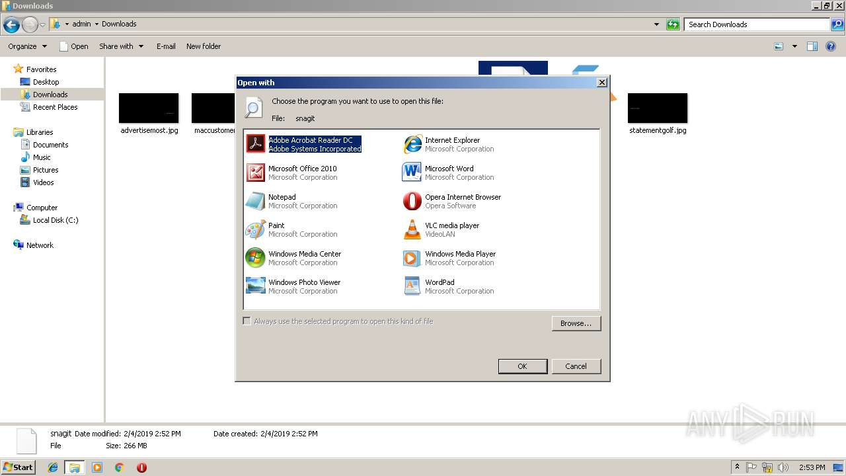Open the Music library
This screenshot has height=476, width=846.
click(42, 157)
